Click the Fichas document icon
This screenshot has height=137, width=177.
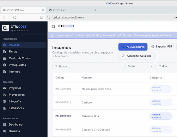(x=4, y=52)
